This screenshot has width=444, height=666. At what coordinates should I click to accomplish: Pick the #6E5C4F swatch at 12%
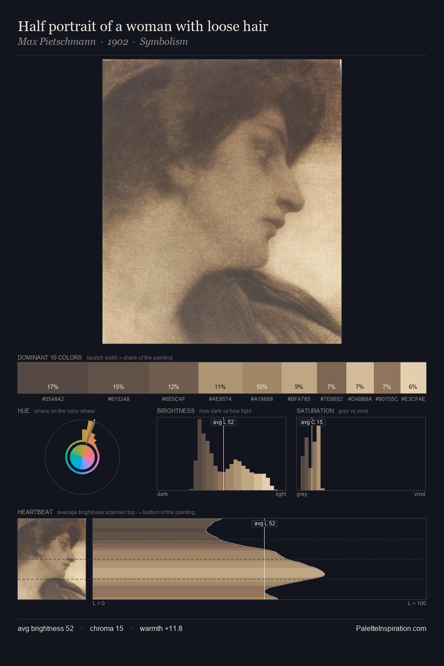(x=174, y=378)
